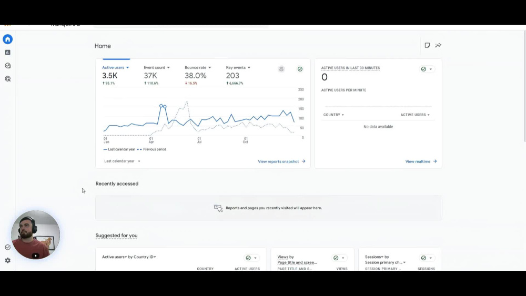Click the checkmark icon above Admin gear
The image size is (526, 296).
[x=8, y=248]
